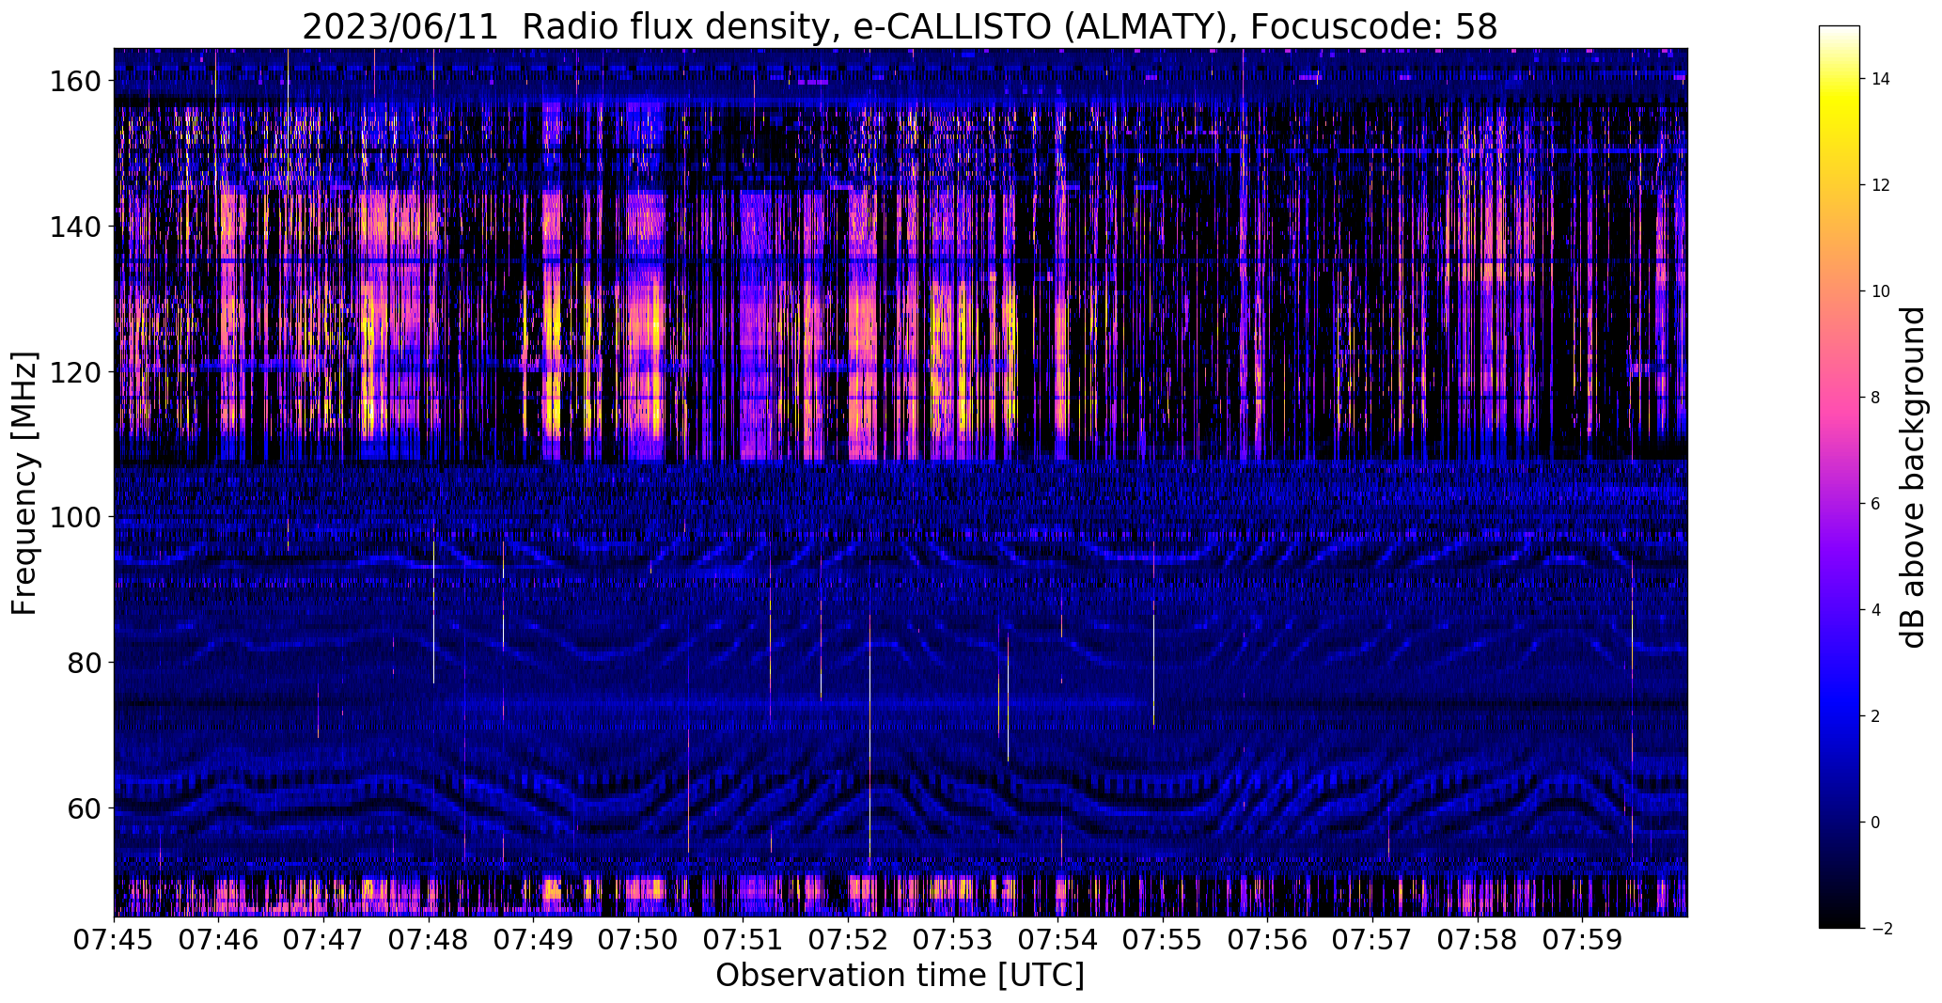Click the 07:46 time tick label
The height and width of the screenshot is (1003, 1942).
pyautogui.click(x=219, y=940)
